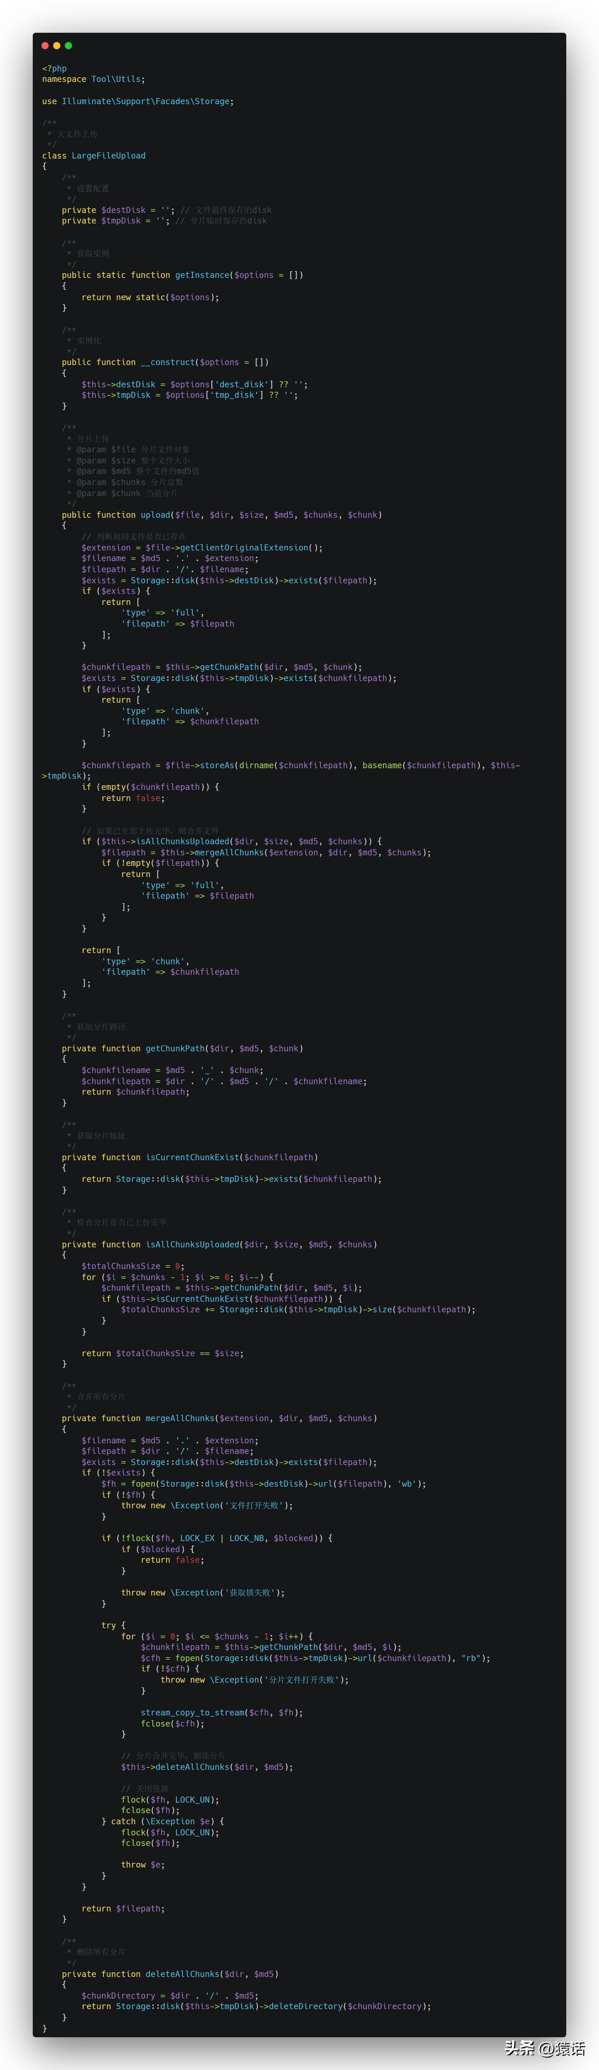This screenshot has height=2070, width=599.
Task: Click the 'for ($i = $chunks - 1' loop line
Action: [x=178, y=1278]
